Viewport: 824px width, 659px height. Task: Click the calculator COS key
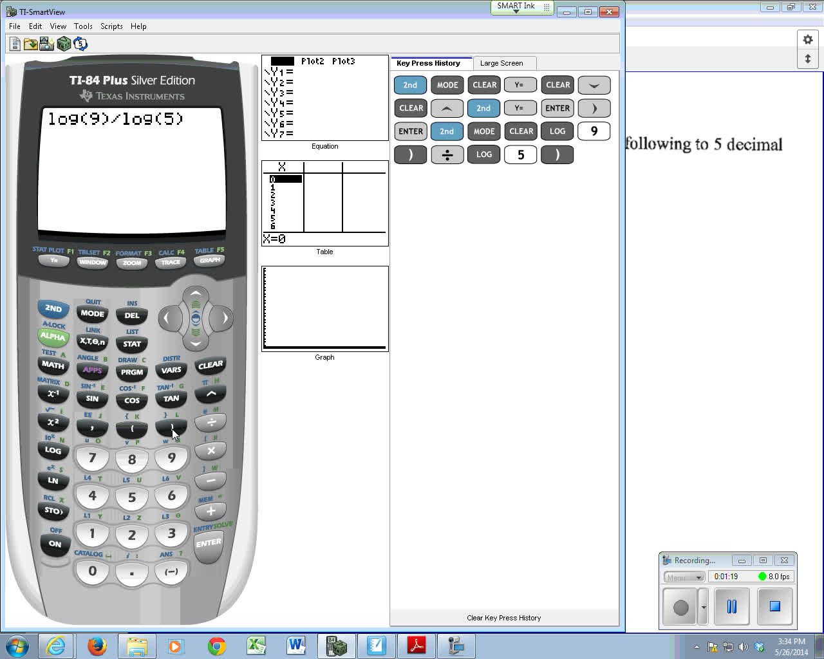pyautogui.click(x=132, y=400)
